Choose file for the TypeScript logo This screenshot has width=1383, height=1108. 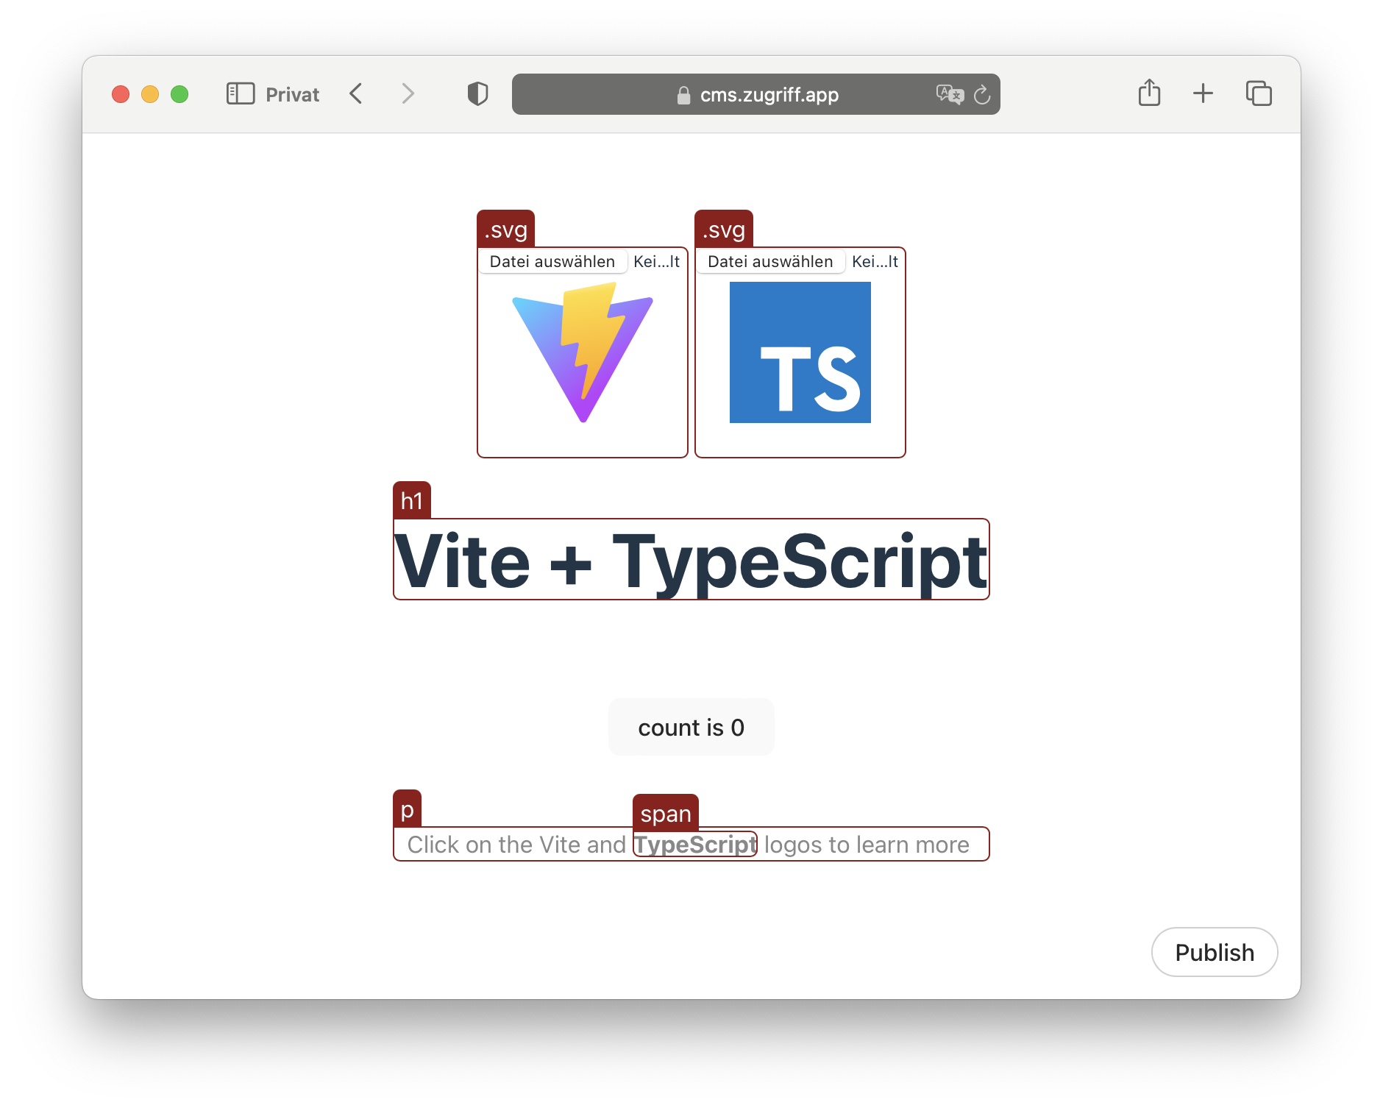(x=770, y=262)
